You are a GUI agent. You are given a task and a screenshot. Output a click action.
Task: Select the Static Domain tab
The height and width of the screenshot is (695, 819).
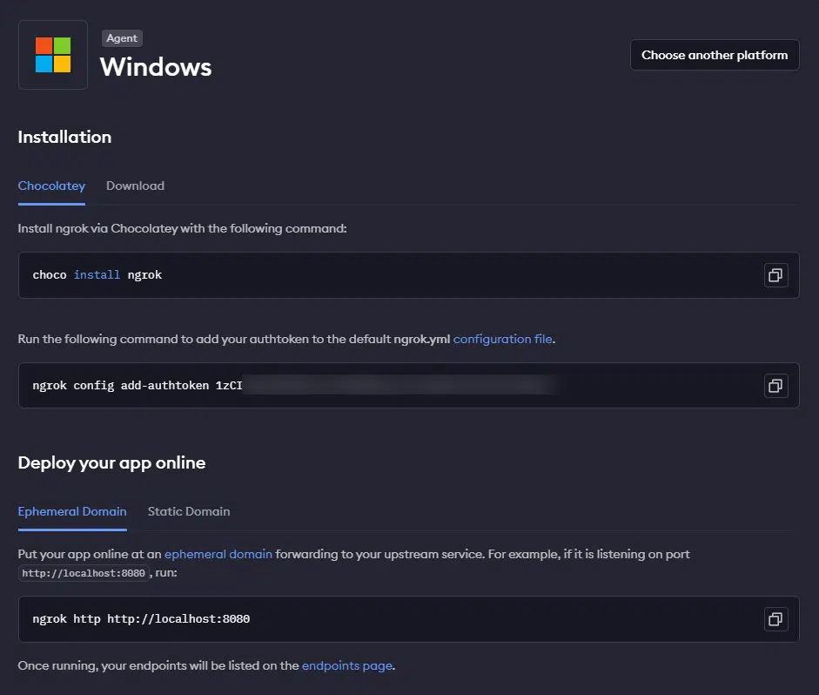coord(189,511)
